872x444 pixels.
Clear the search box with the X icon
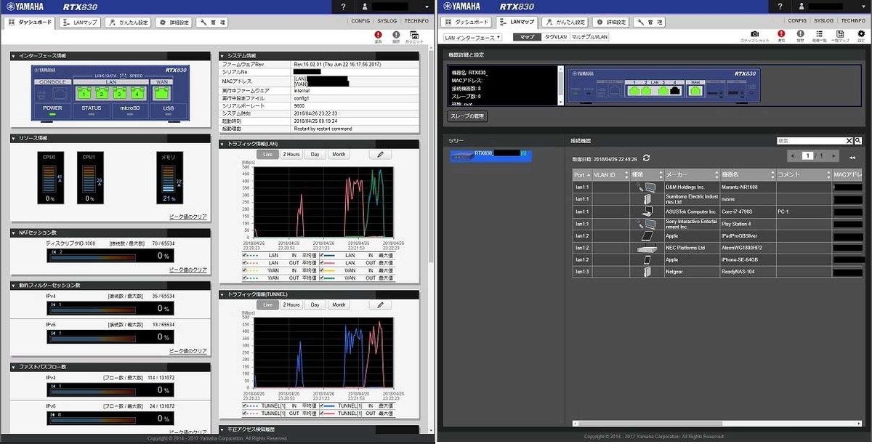pyautogui.click(x=849, y=140)
